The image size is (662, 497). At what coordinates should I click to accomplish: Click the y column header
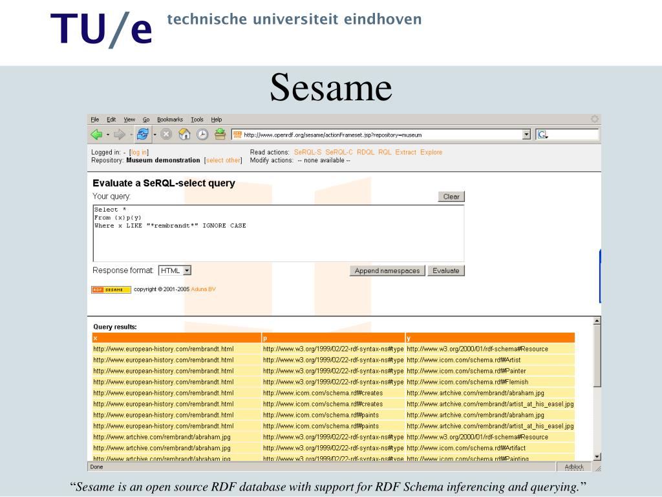click(x=490, y=338)
